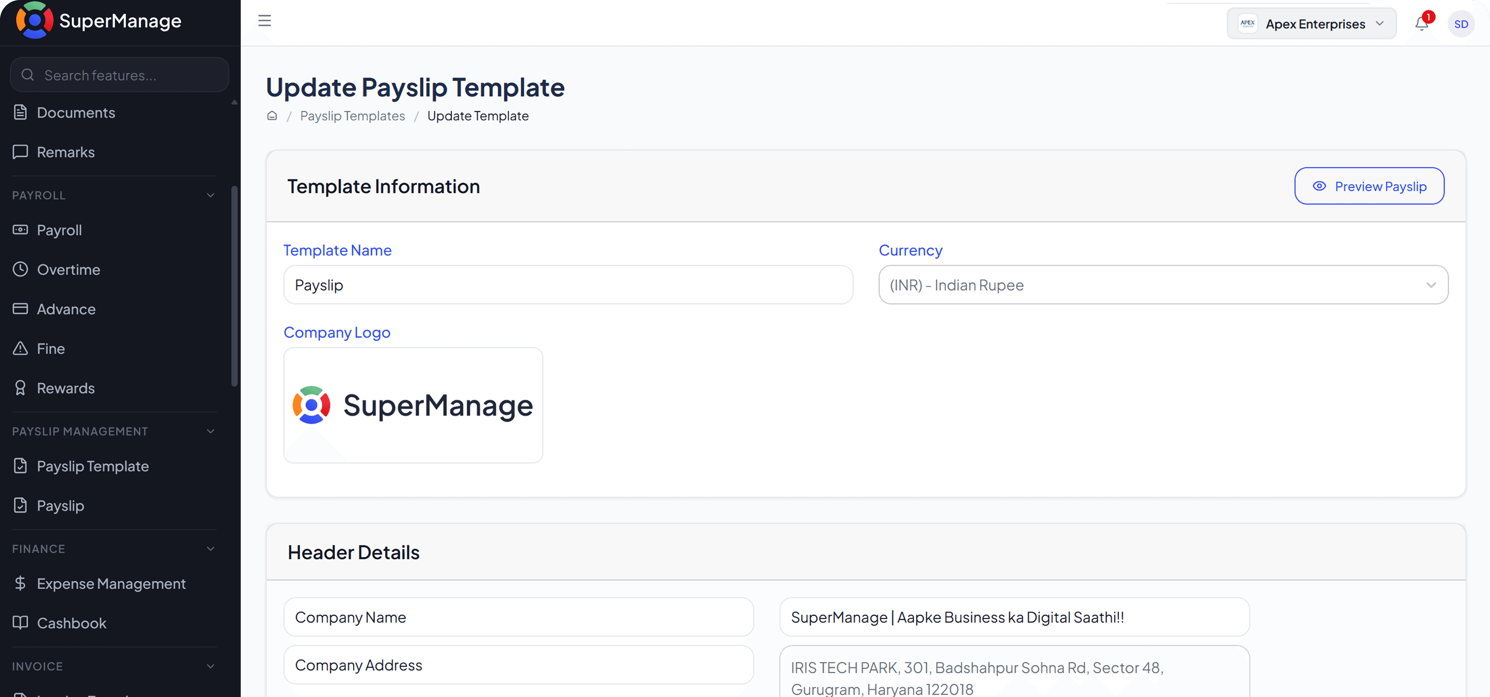The width and height of the screenshot is (1490, 697).
Task: Open the Currency dropdown
Action: tap(1163, 284)
